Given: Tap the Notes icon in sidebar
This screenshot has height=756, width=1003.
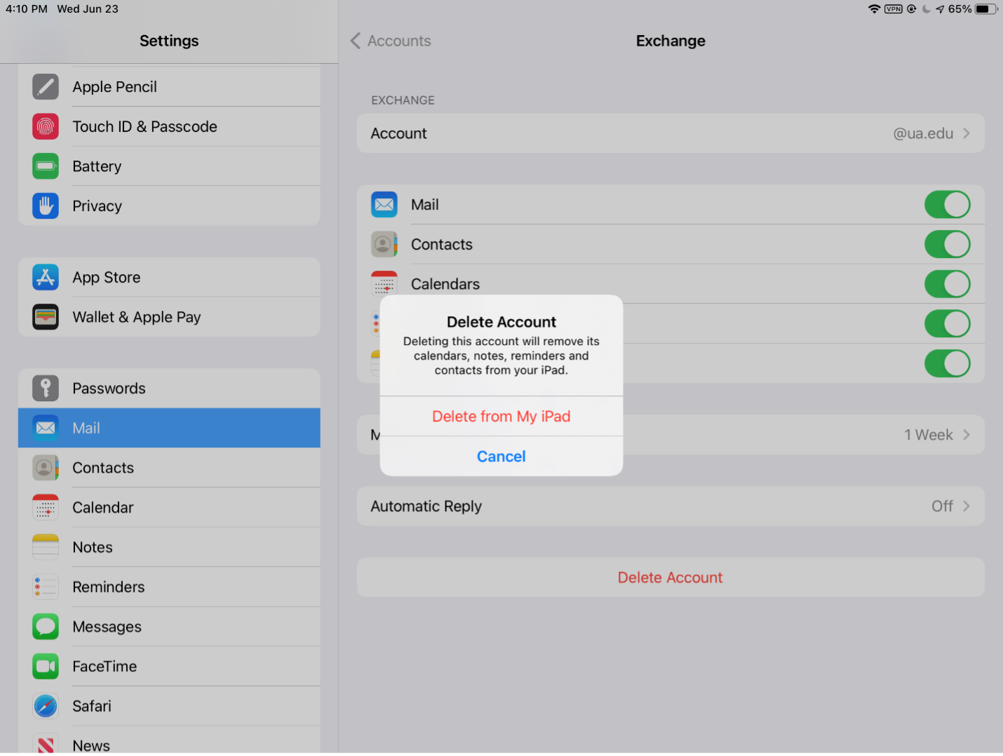Looking at the screenshot, I should (46, 547).
